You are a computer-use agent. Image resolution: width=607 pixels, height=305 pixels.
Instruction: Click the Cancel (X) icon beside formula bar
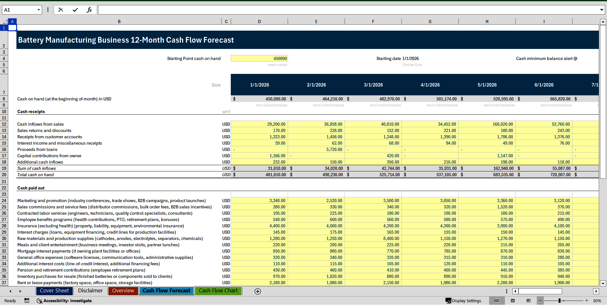61,10
